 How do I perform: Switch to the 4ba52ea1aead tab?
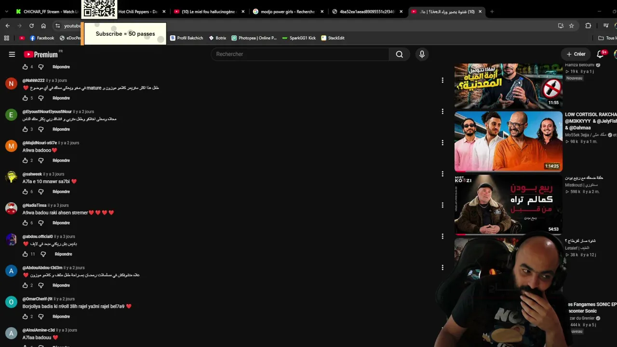pyautogui.click(x=367, y=12)
